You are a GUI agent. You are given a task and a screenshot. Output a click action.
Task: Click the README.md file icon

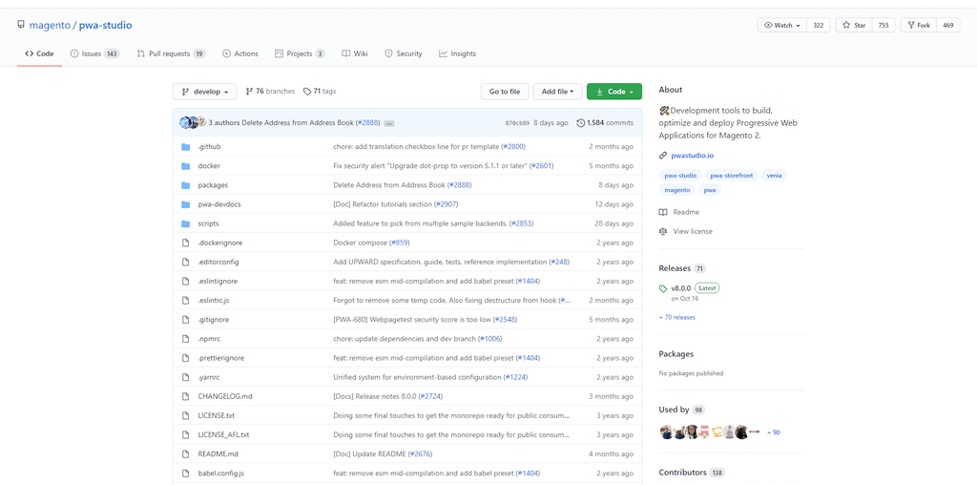click(186, 453)
